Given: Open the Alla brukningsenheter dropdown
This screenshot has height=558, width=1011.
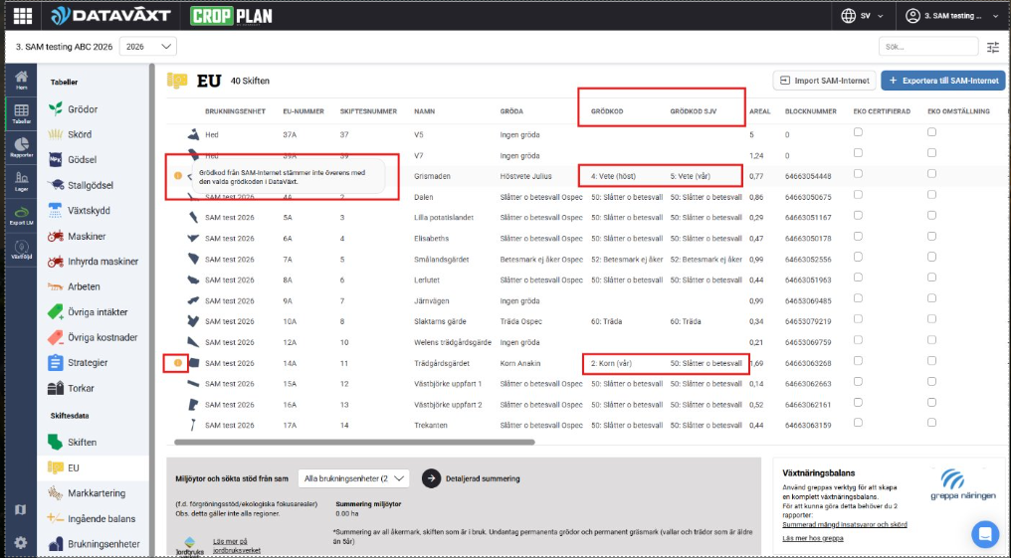Looking at the screenshot, I should tap(354, 478).
